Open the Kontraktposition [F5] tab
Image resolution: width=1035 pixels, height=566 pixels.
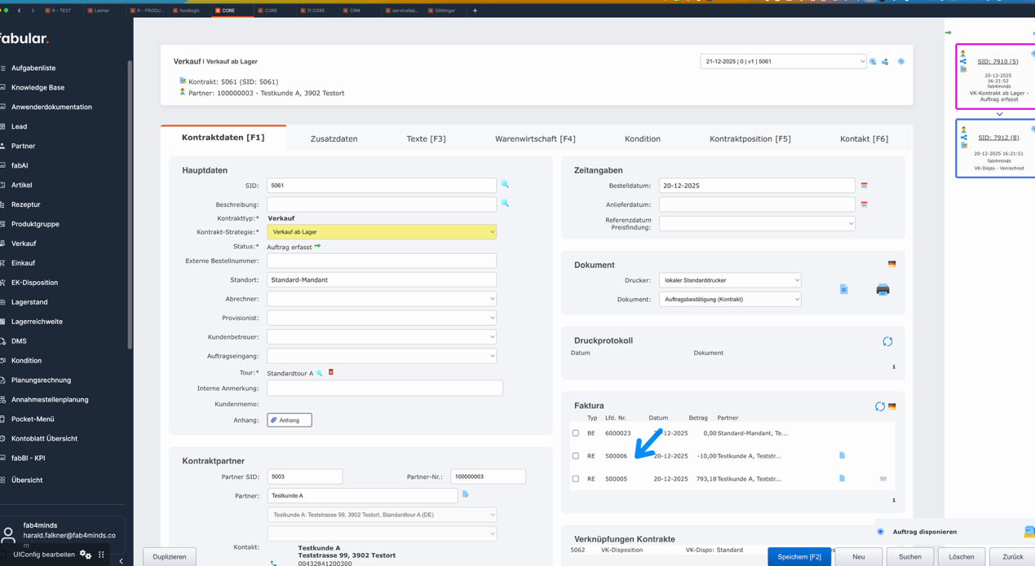[x=750, y=139]
